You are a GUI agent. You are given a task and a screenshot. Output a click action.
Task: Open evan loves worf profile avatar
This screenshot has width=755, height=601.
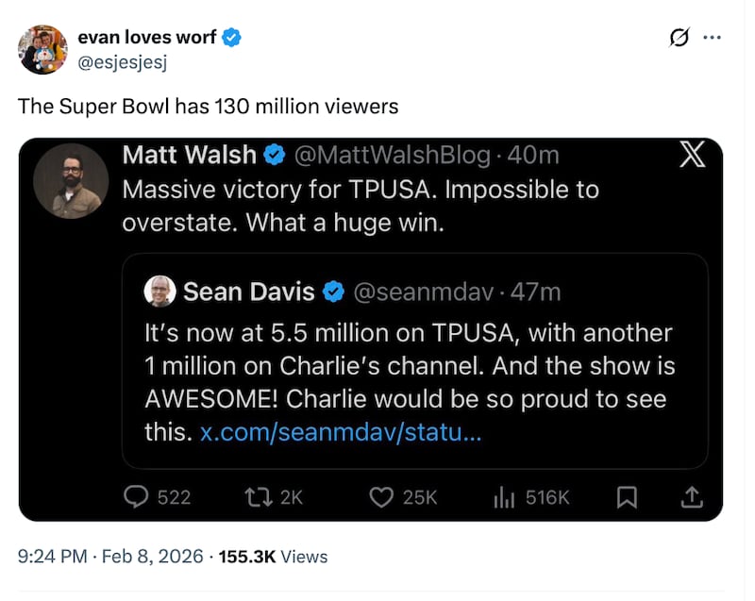click(42, 50)
